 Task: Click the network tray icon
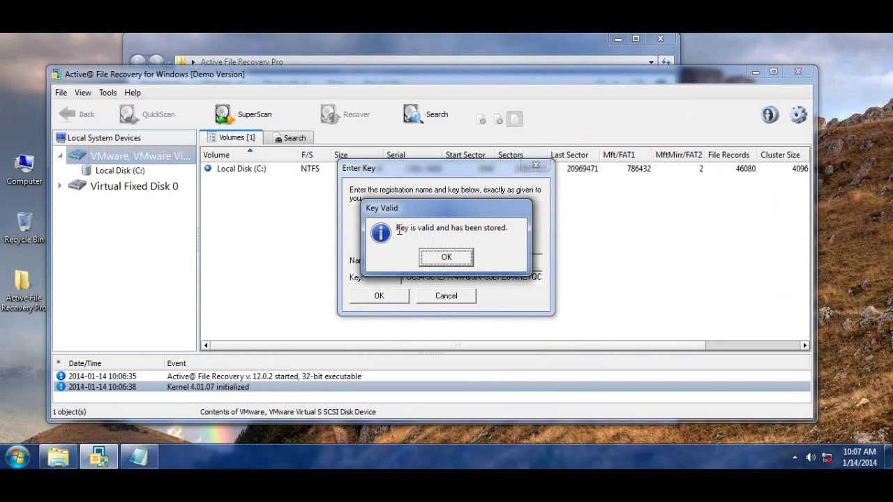827,457
